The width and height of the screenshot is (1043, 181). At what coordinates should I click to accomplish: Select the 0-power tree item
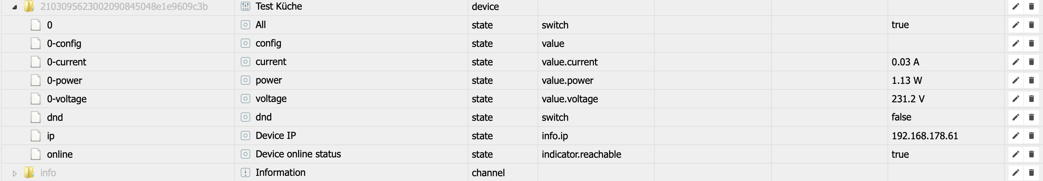(x=64, y=81)
